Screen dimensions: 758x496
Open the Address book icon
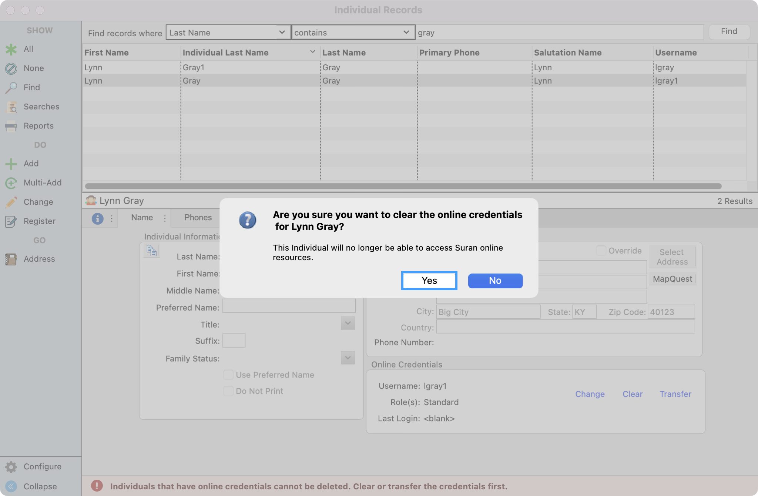(11, 259)
